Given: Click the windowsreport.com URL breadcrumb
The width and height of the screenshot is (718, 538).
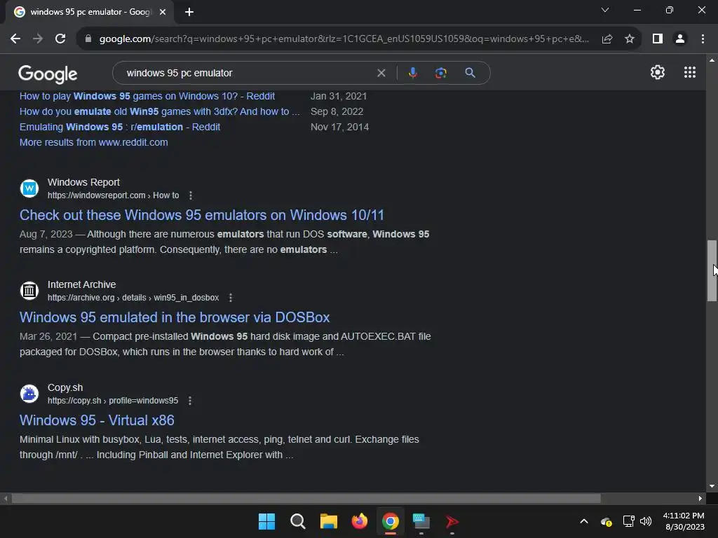Looking at the screenshot, I should click(x=113, y=195).
